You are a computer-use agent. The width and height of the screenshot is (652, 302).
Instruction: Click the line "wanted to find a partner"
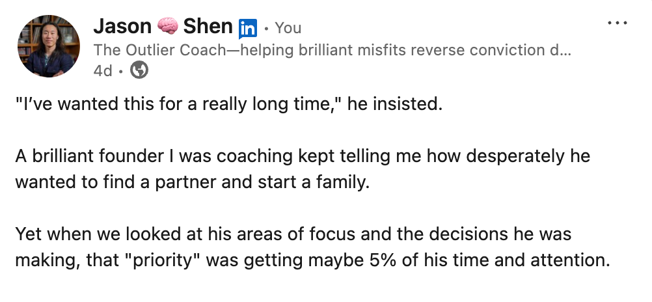tap(193, 183)
